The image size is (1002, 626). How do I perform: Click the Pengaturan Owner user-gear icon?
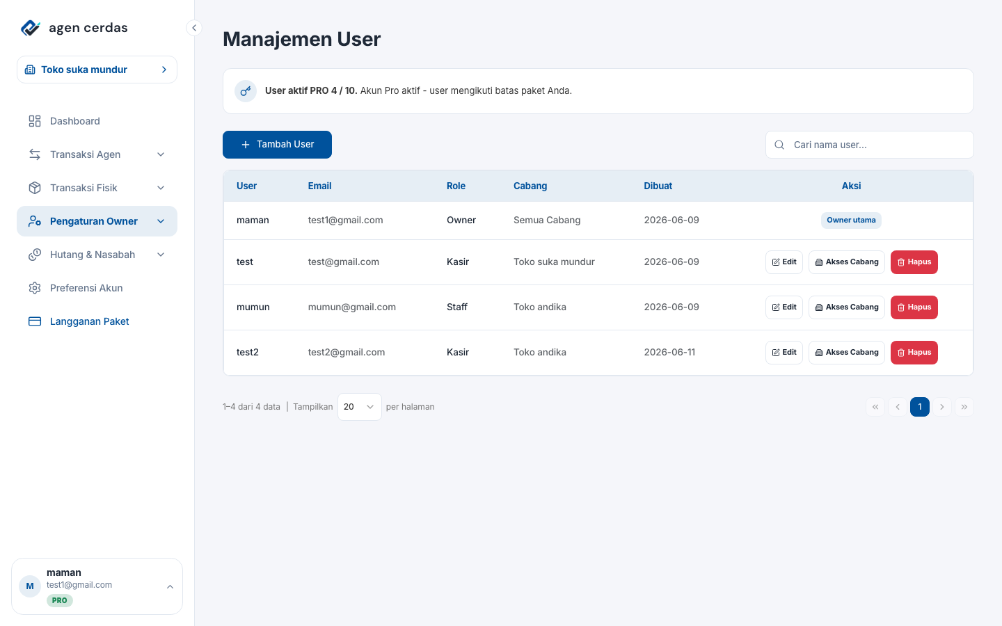point(35,221)
